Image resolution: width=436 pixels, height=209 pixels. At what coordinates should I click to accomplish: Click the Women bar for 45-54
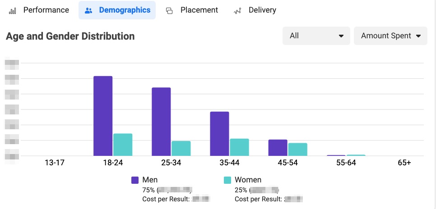coord(297,150)
